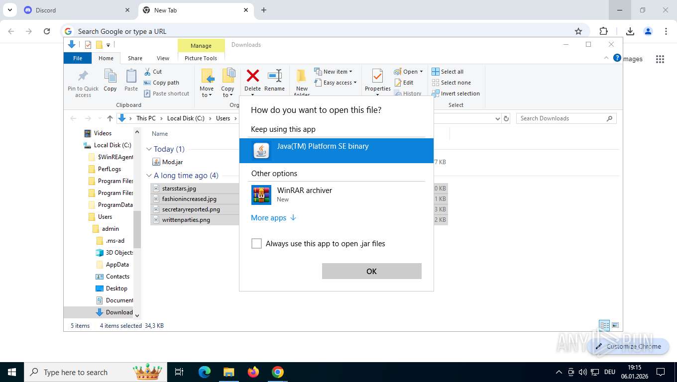Open PerfLogs folder in tree
Screen dimensions: 677x382
[x=109, y=169]
